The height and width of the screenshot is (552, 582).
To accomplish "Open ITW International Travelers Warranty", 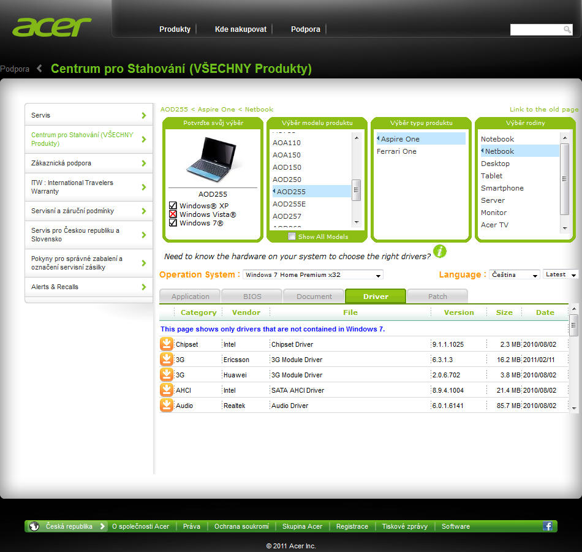I will coord(89,187).
